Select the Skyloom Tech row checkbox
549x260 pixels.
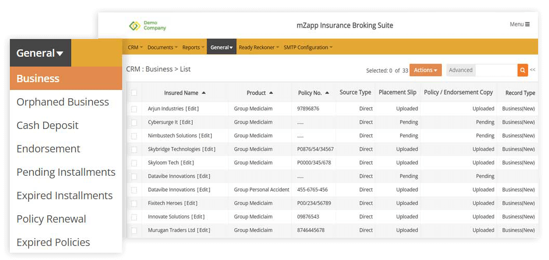(134, 163)
